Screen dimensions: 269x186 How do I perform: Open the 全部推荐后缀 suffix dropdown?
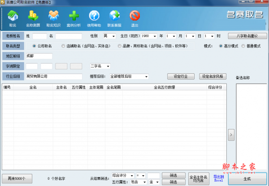click(129, 76)
